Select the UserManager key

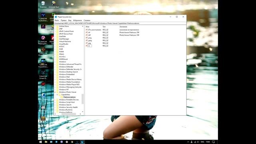click(x=64, y=39)
